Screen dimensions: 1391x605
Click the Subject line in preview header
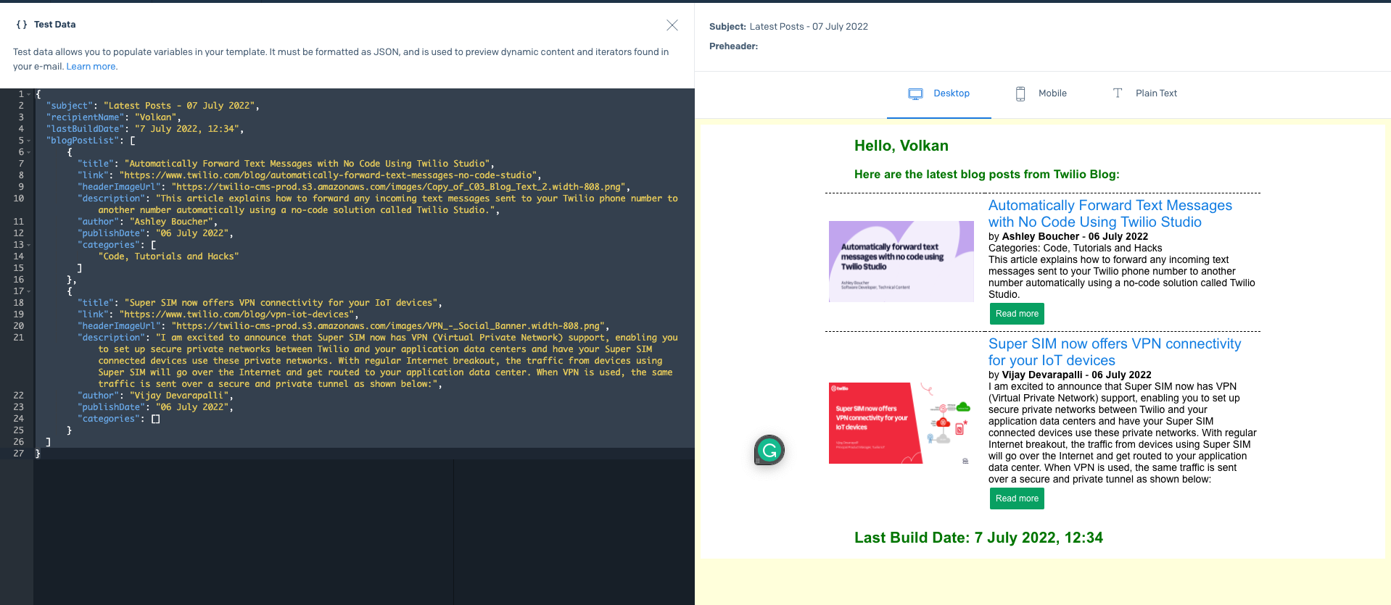(x=788, y=27)
